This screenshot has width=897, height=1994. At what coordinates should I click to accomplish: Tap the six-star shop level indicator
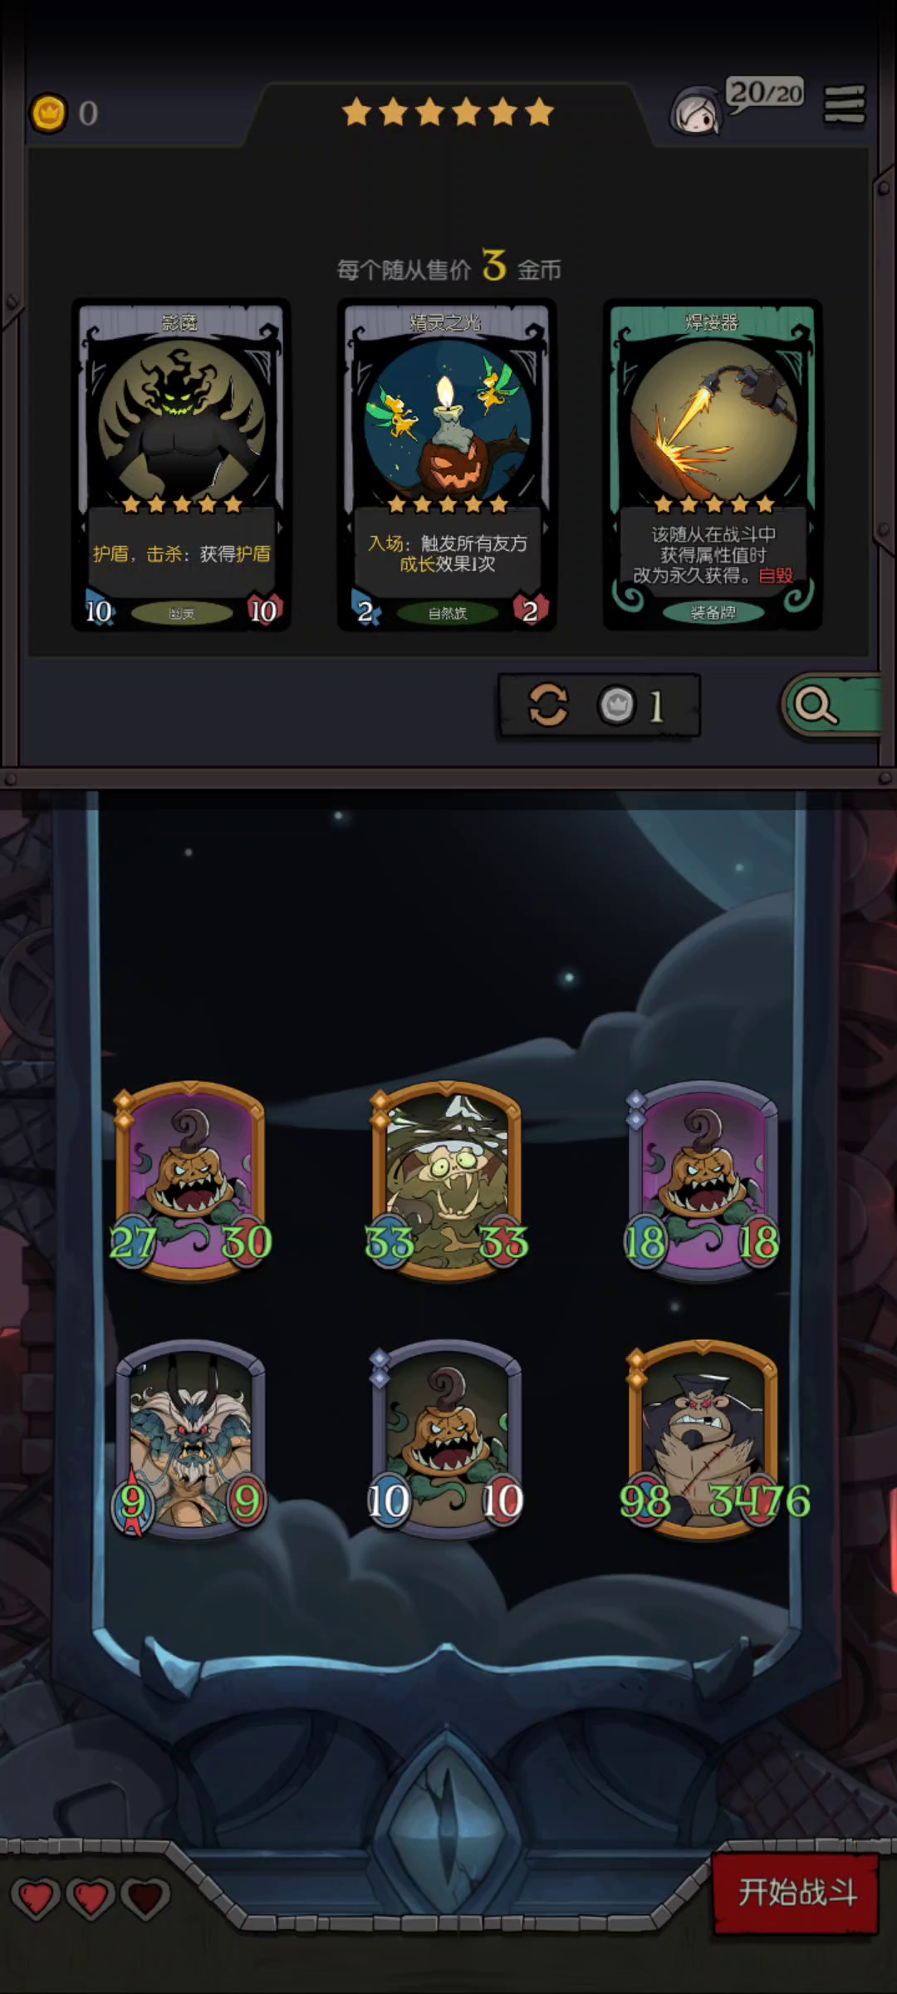point(448,111)
